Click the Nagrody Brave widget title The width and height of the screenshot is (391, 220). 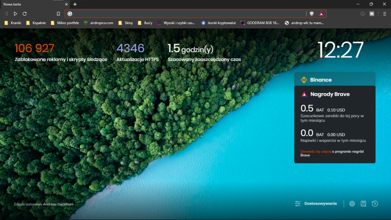click(330, 94)
